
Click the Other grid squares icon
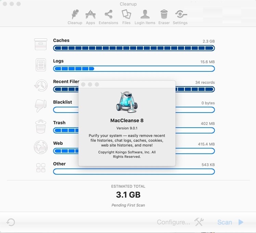click(x=41, y=168)
